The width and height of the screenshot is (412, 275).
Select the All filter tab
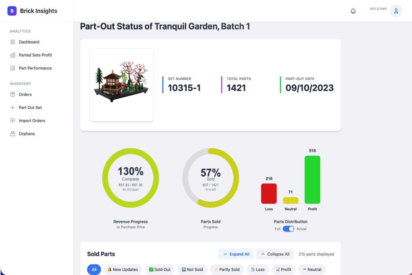pos(94,269)
